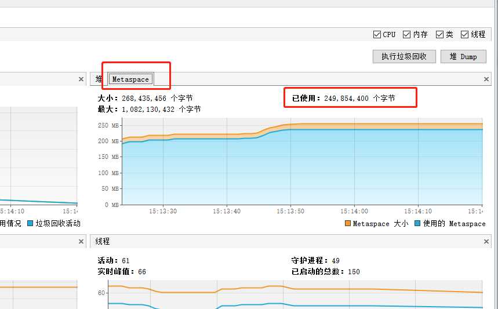Switch to the 堆 tab
498x309 pixels.
(x=99, y=79)
